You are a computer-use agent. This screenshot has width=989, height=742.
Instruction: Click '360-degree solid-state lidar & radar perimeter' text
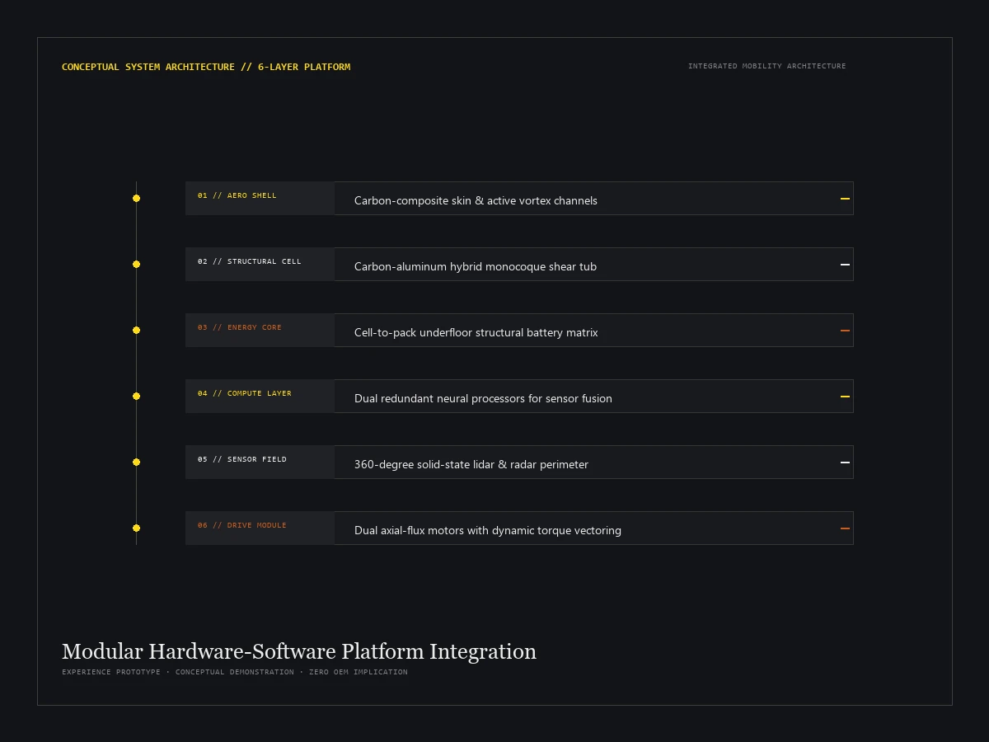(471, 464)
